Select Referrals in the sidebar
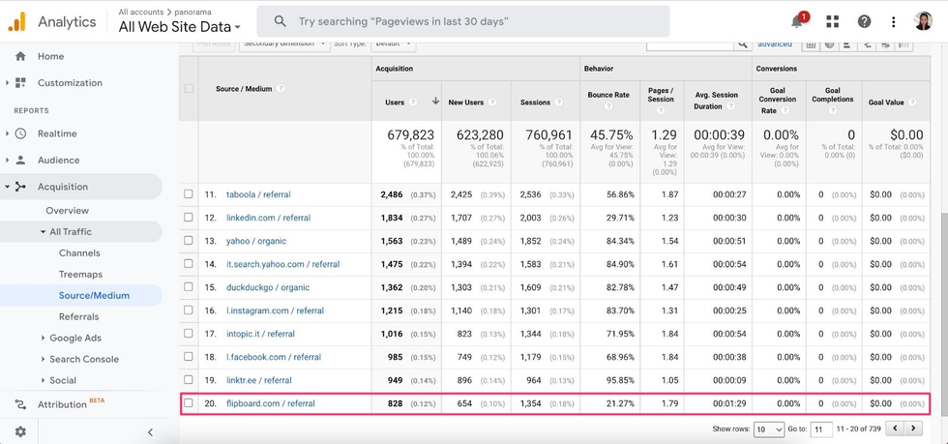948x444 pixels. 78,316
